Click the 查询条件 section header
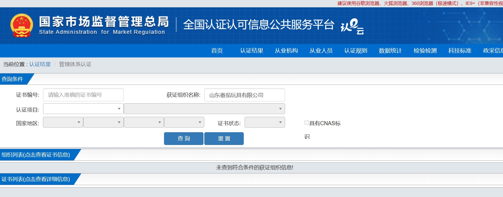This screenshot has height=197, width=503. coord(13,79)
